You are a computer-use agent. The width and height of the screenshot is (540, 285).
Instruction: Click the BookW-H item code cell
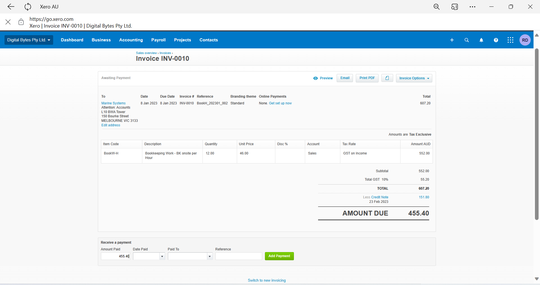tap(121, 156)
